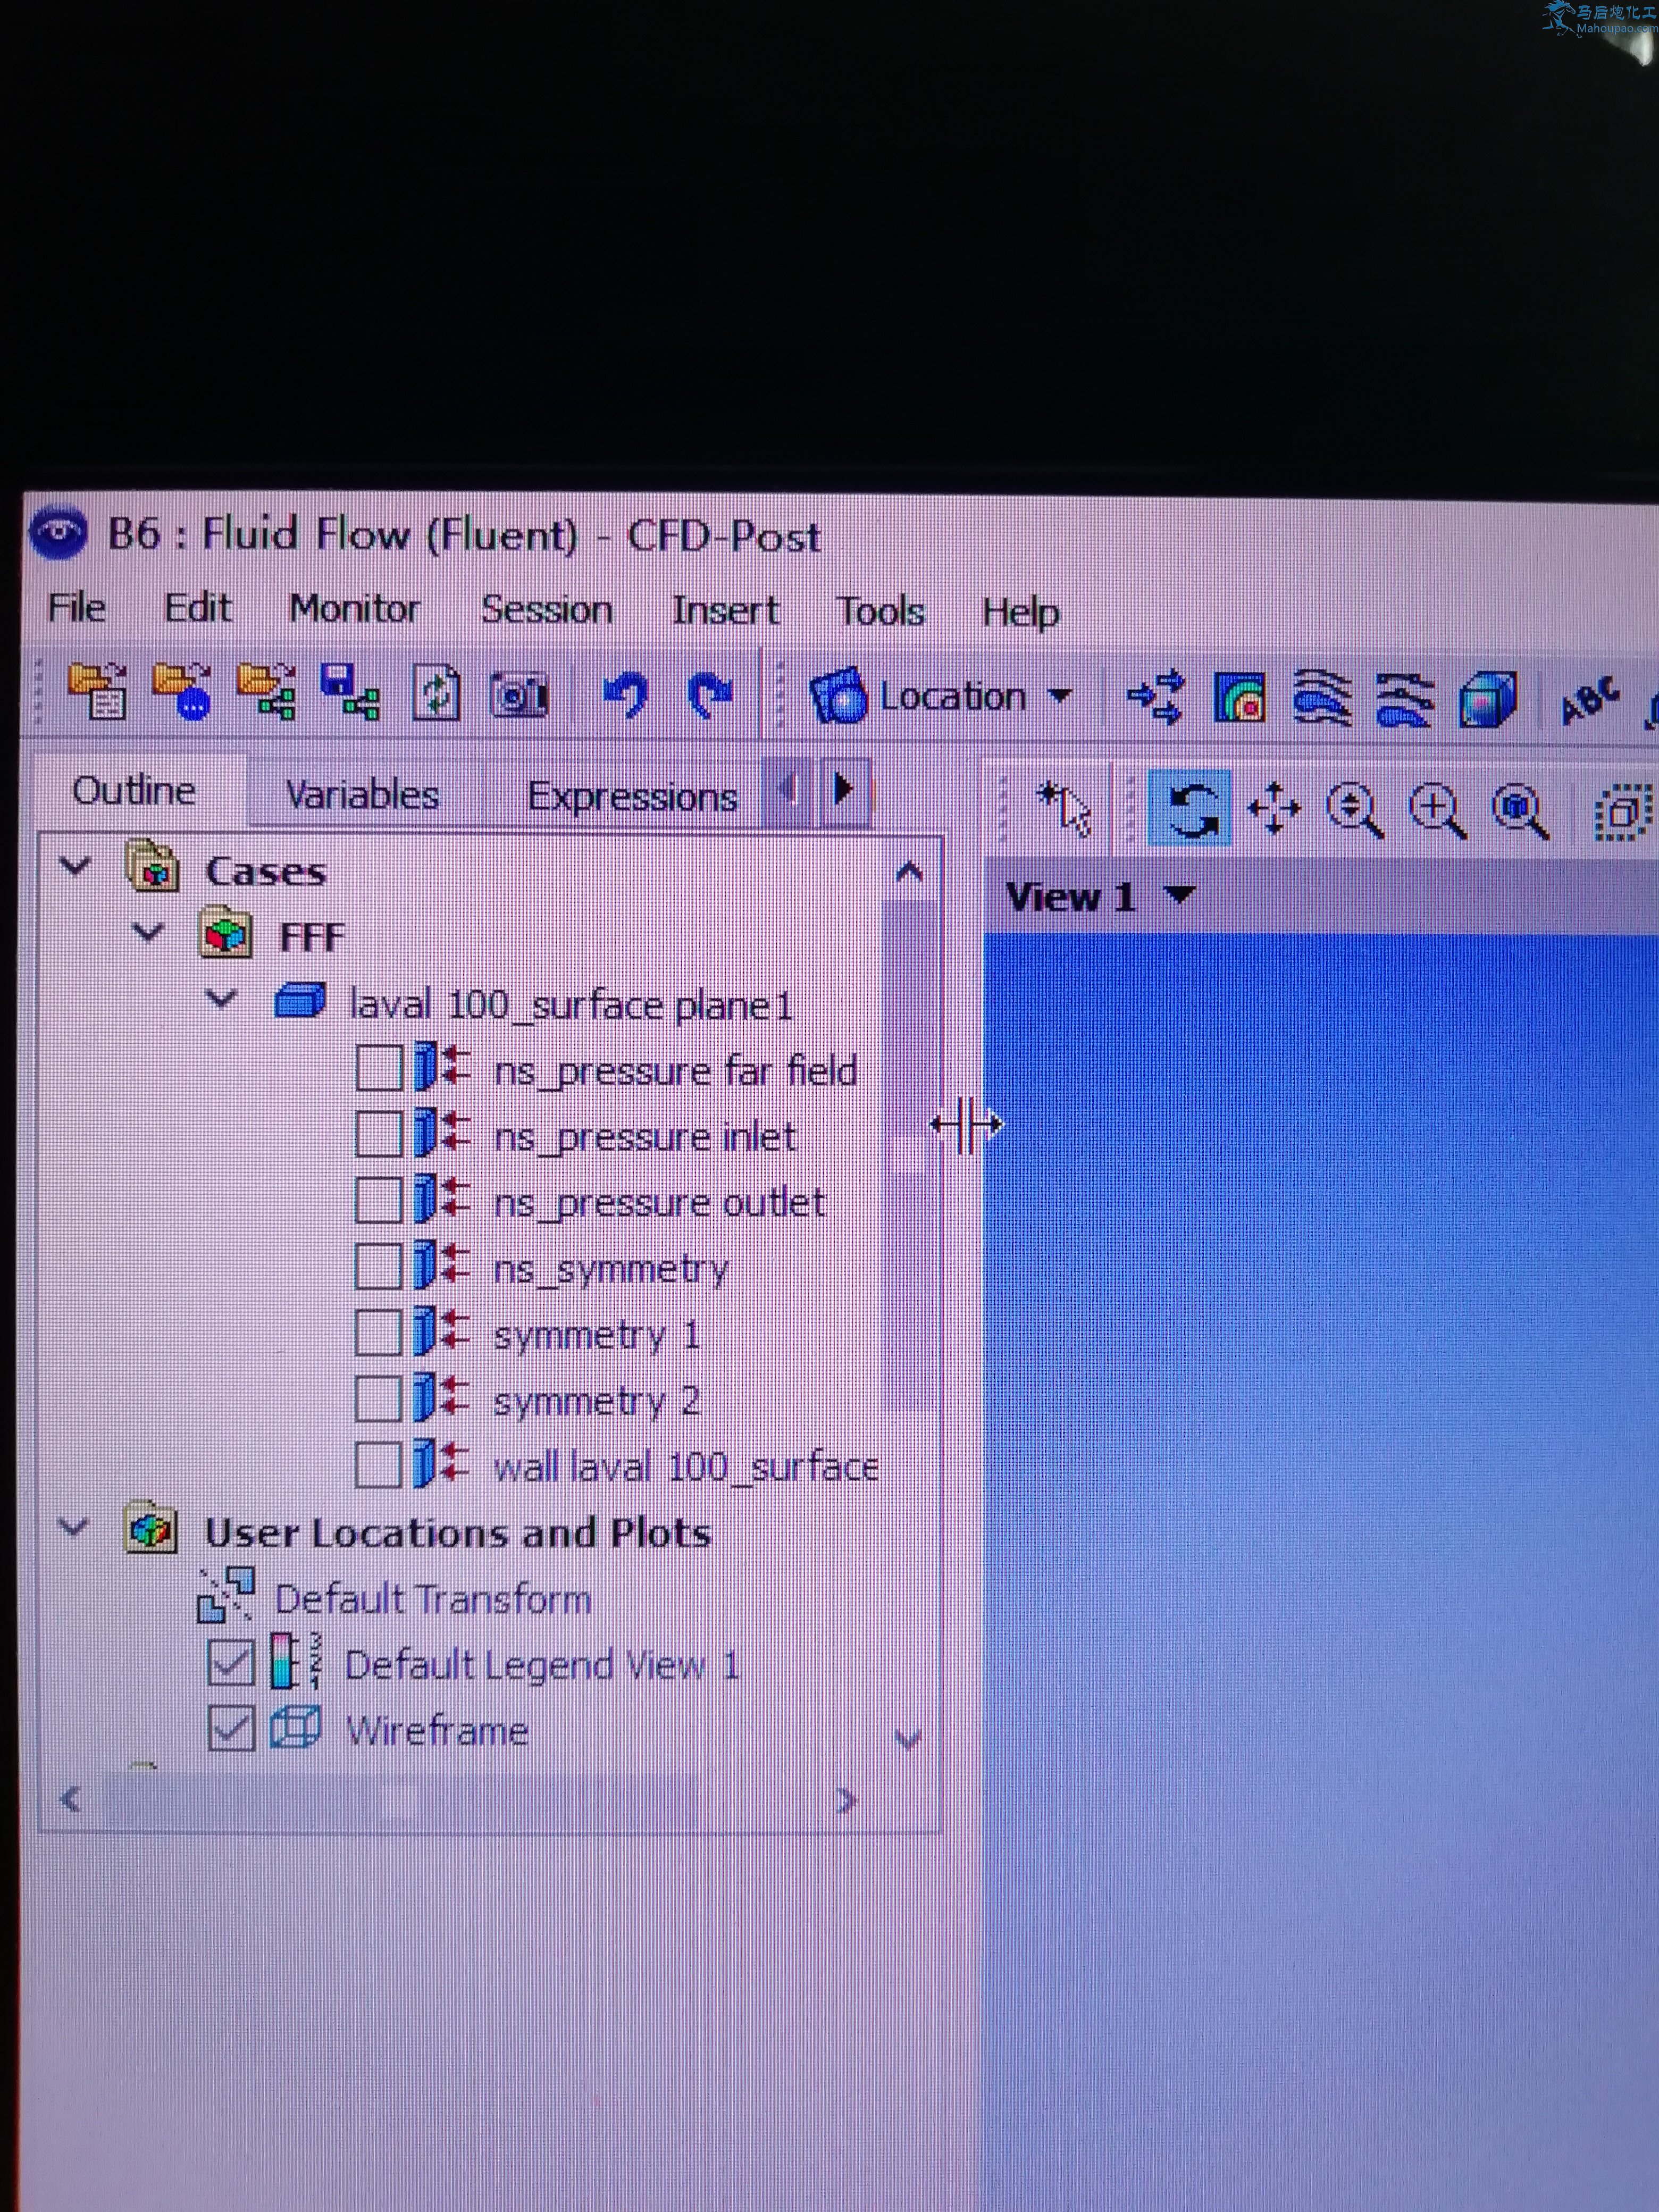Insert a Streamline from toolbar
This screenshot has height=2212, width=1659.
(x=1322, y=697)
